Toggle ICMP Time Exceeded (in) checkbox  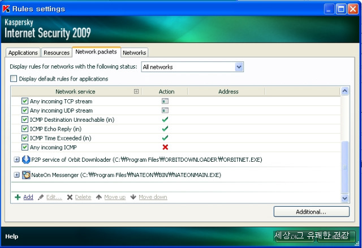[x=25, y=138]
